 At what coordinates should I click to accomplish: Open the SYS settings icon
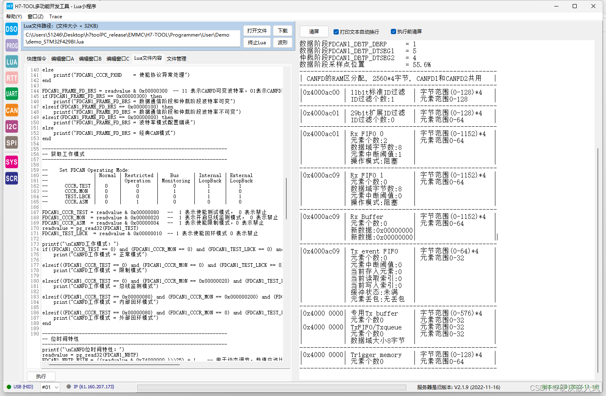click(11, 162)
